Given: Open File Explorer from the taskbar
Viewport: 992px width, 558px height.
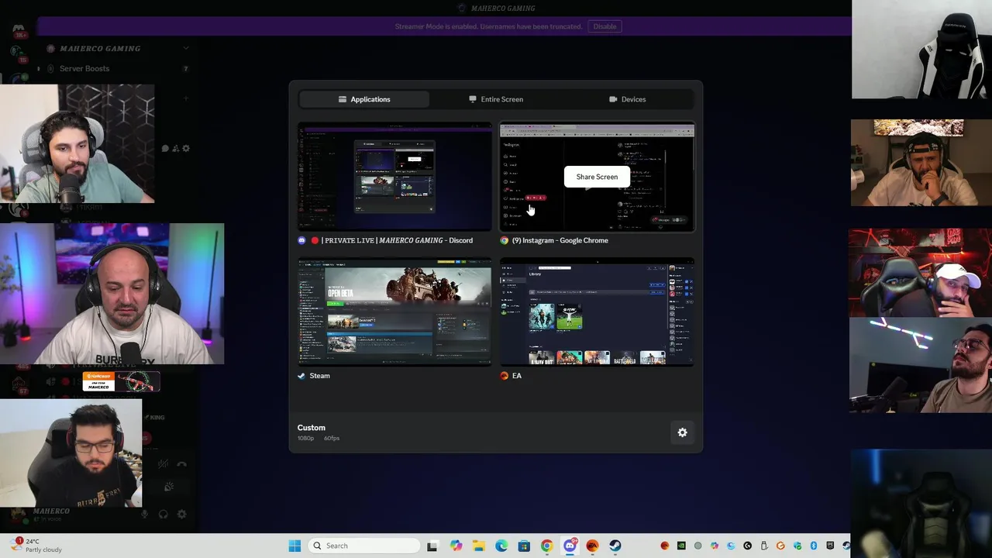Looking at the screenshot, I should 478,546.
